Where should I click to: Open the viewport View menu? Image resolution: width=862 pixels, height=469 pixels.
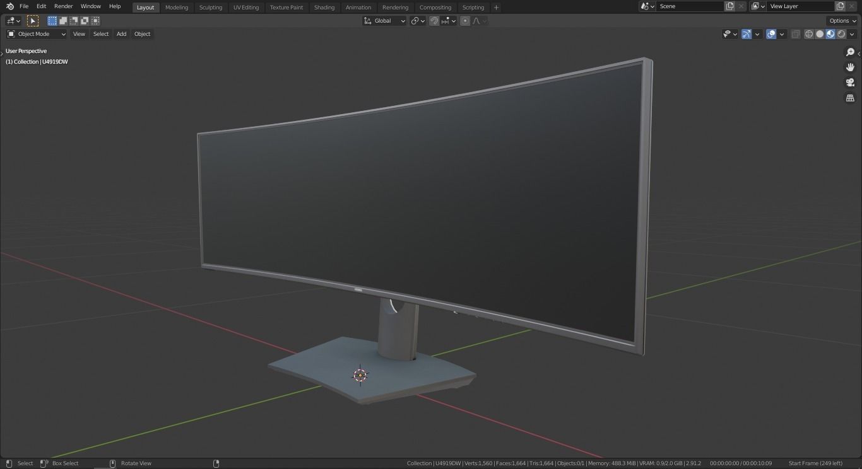pyautogui.click(x=79, y=34)
